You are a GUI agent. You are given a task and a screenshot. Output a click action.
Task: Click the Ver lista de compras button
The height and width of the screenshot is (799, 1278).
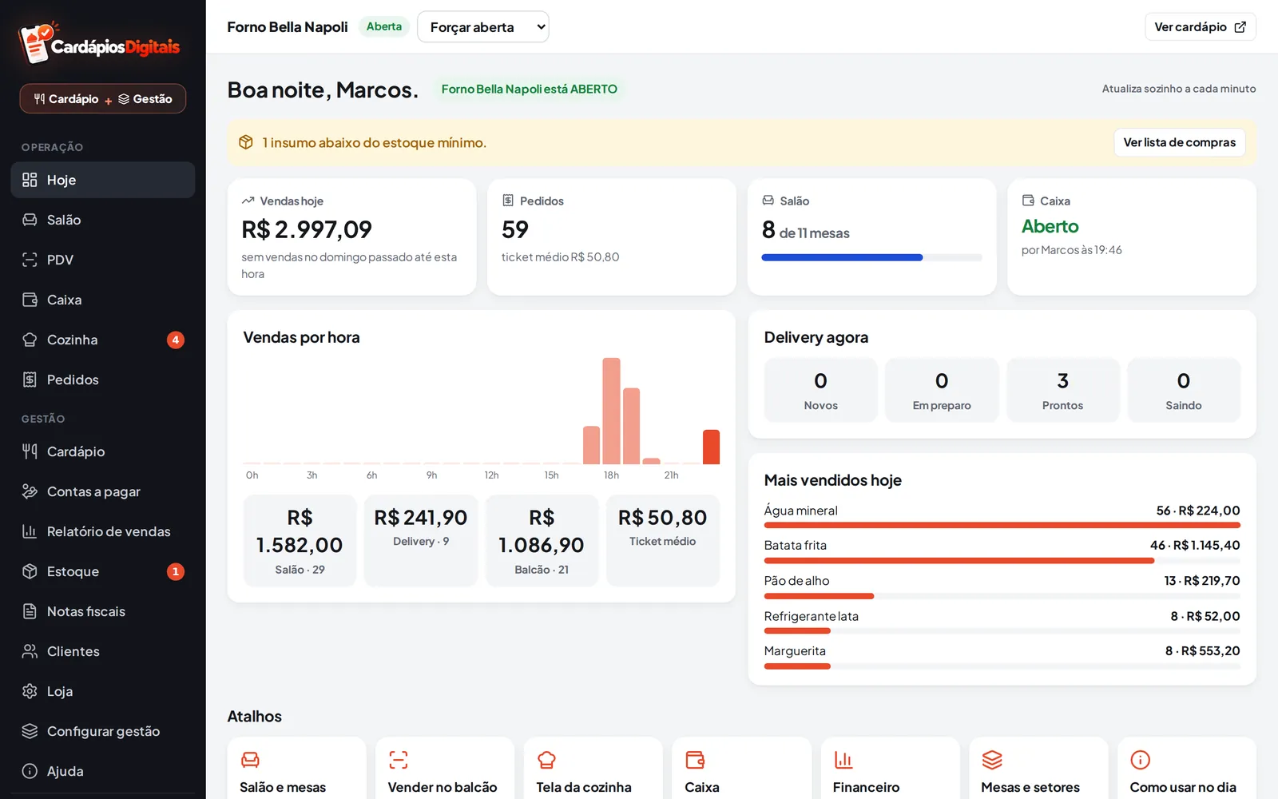point(1179,142)
